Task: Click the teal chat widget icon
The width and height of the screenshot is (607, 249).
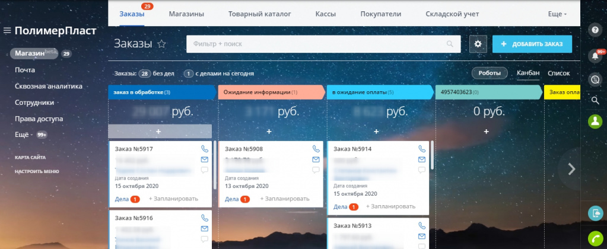Action: pyautogui.click(x=595, y=213)
